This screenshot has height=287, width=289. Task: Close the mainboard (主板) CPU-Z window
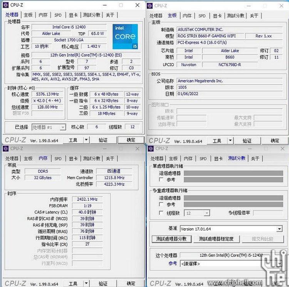point(282,5)
